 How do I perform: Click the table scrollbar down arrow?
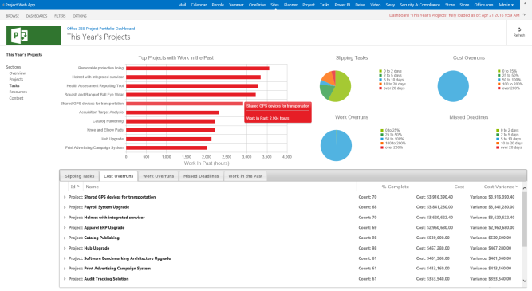coord(525,281)
